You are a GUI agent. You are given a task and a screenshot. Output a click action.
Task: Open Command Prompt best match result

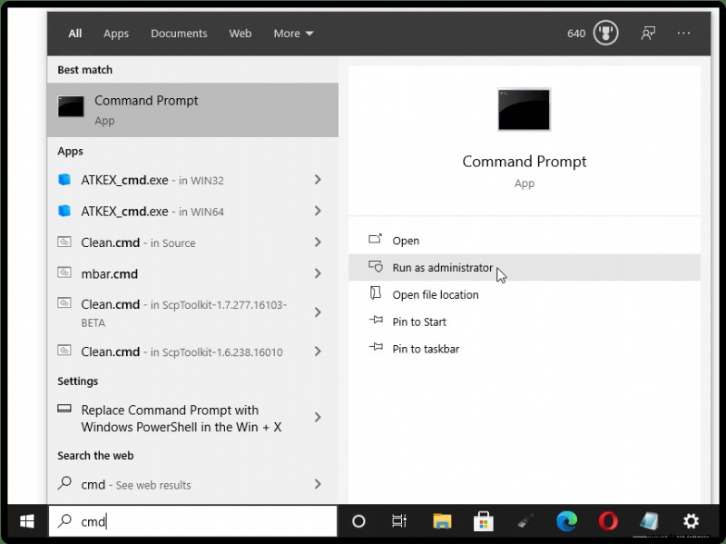click(192, 110)
